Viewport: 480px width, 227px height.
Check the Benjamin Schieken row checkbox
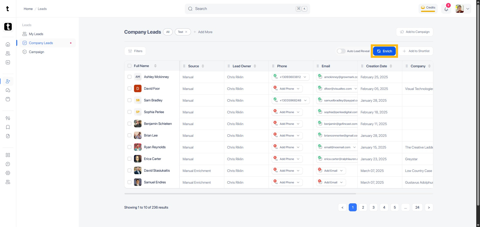pos(129,124)
